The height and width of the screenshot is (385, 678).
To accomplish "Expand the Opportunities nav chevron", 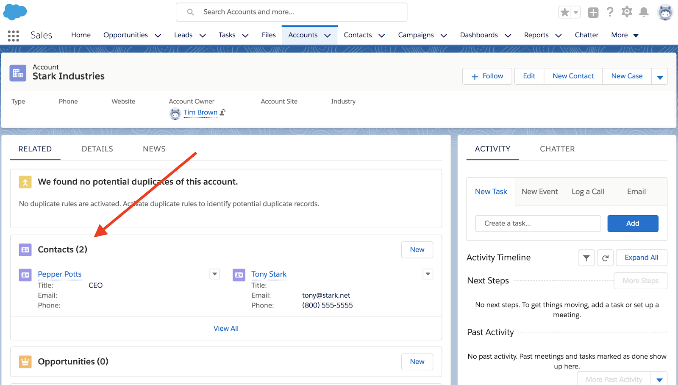I will pyautogui.click(x=158, y=36).
